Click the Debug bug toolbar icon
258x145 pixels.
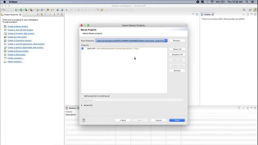pos(16,10)
